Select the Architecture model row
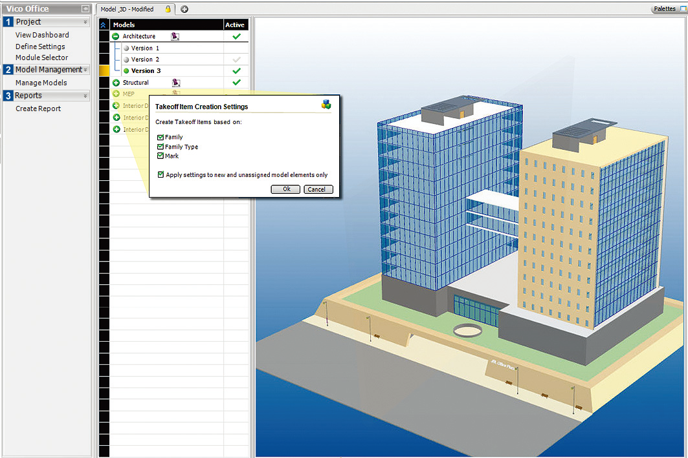This screenshot has height=458, width=688. pyautogui.click(x=179, y=36)
